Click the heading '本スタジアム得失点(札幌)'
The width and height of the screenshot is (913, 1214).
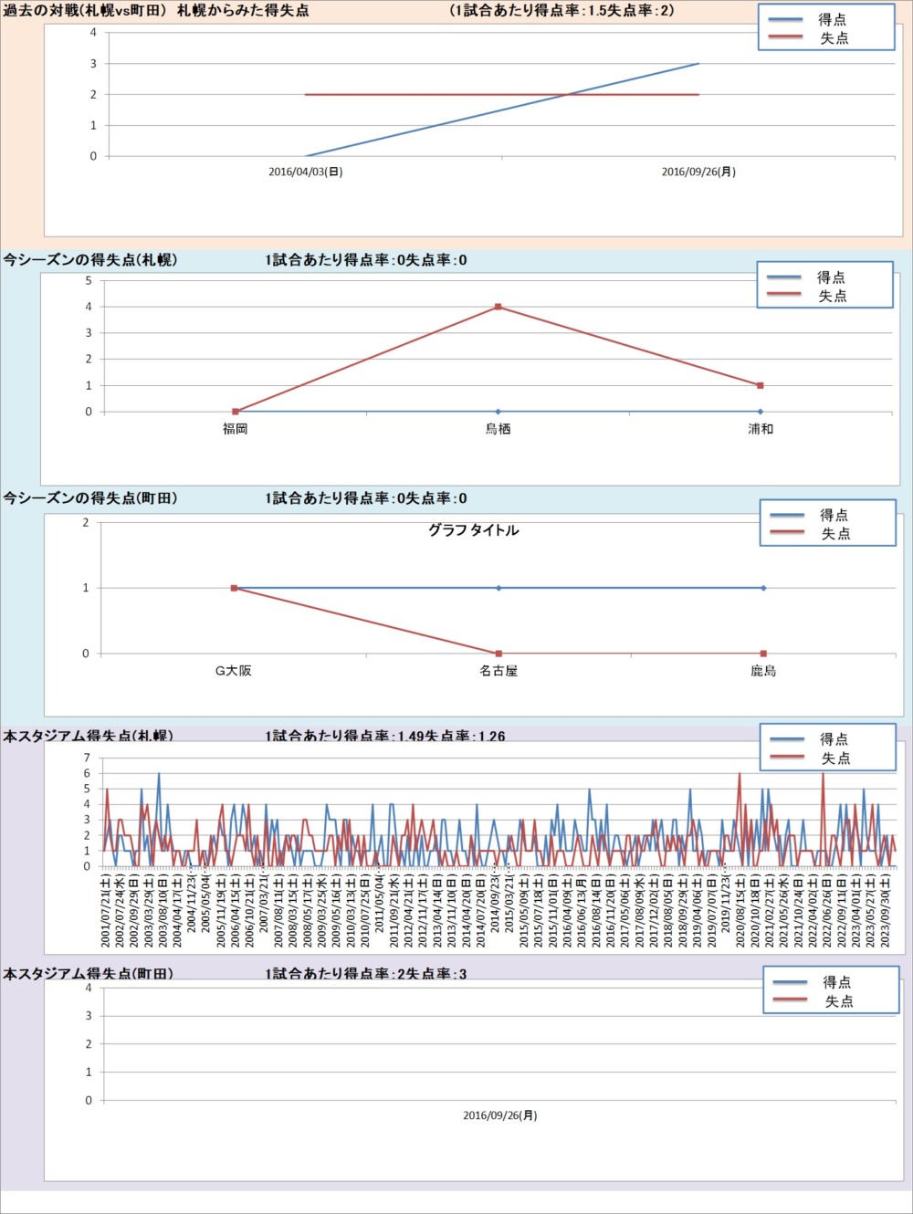[x=88, y=736]
